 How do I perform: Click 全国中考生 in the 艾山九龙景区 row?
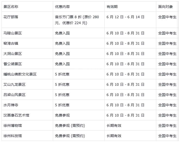(x=167, y=84)
